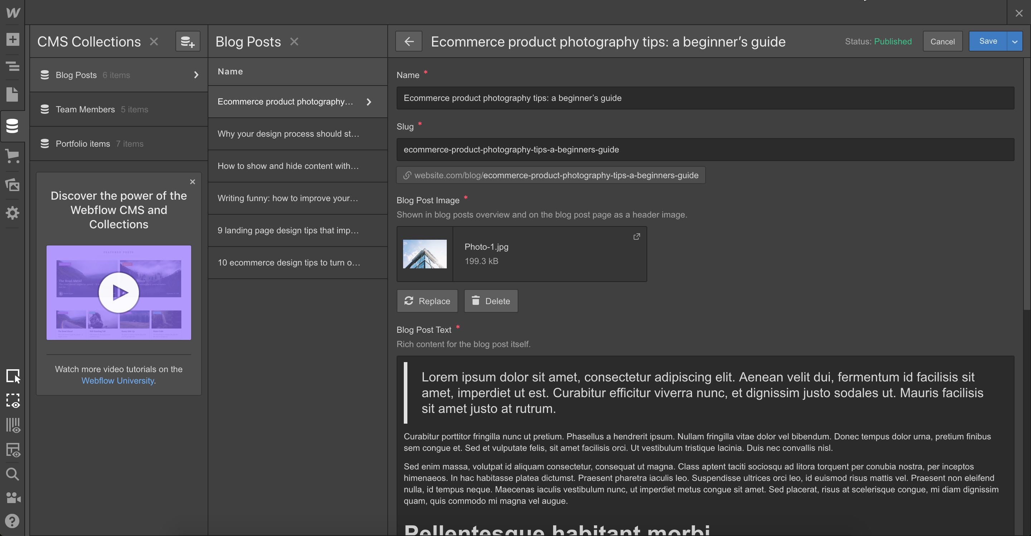1031x536 pixels.
Task: Open the Help question mark icon
Action: (x=13, y=521)
